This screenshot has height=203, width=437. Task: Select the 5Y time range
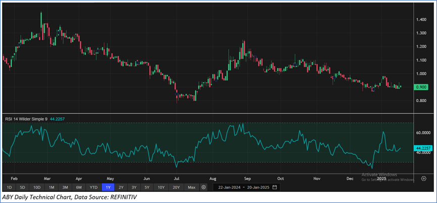[146, 187]
